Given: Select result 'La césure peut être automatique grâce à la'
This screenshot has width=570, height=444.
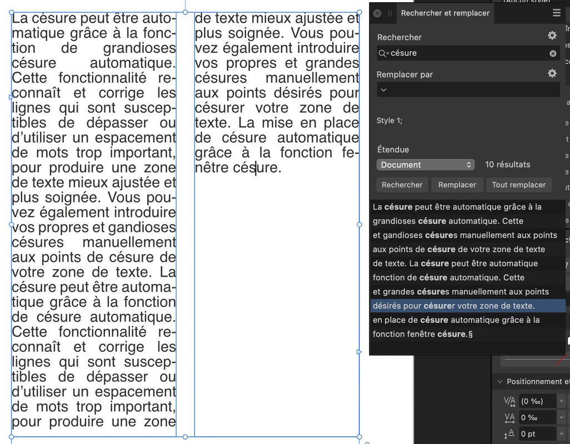Looking at the screenshot, I should point(467,207).
